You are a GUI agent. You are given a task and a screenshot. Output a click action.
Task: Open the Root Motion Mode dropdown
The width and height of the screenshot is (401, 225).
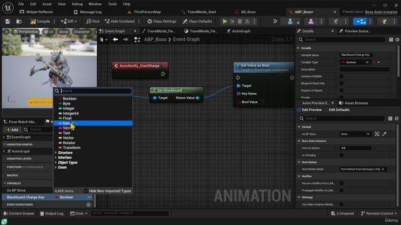click(x=363, y=169)
